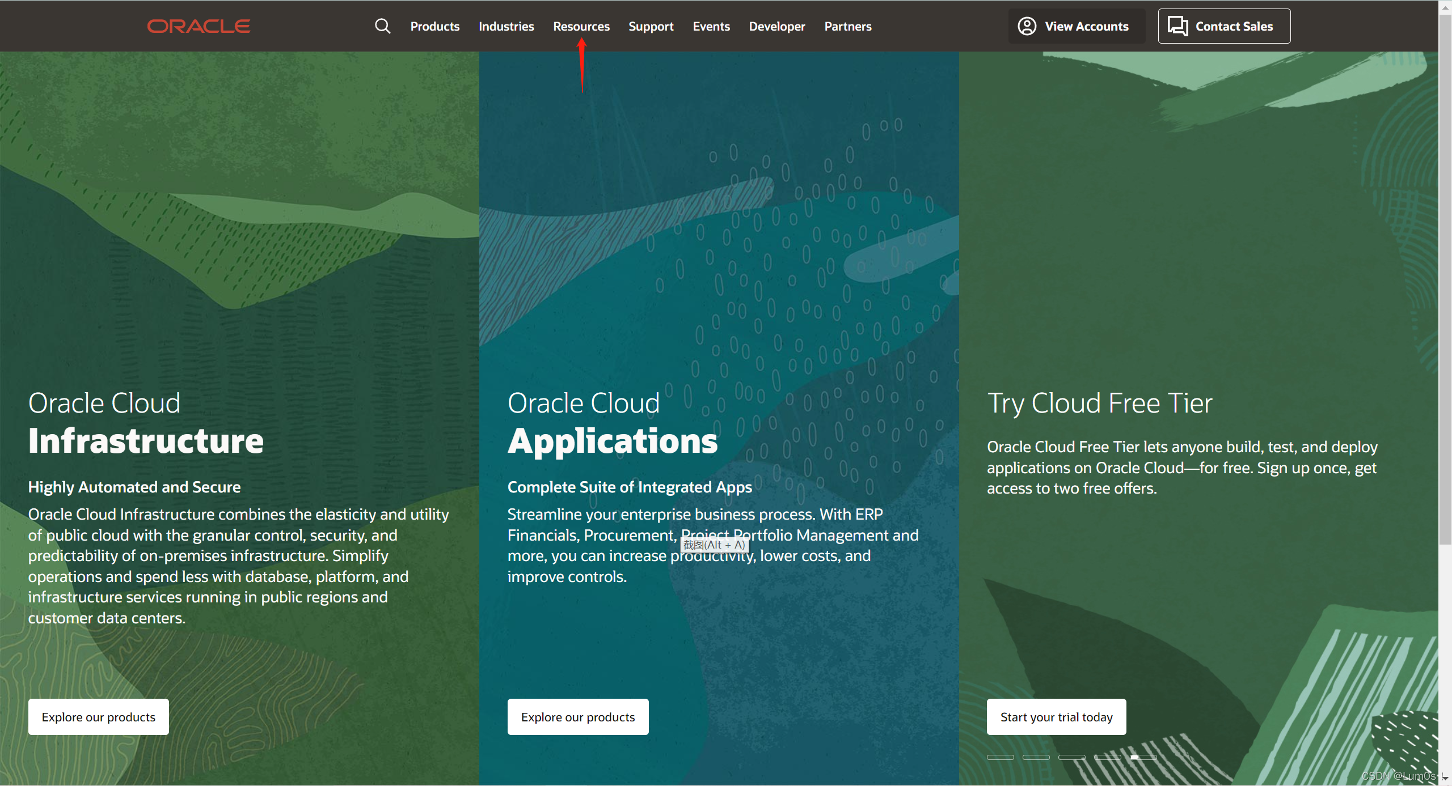Image resolution: width=1452 pixels, height=786 pixels.
Task: Click the Contact Sales chat icon
Action: tap(1177, 26)
